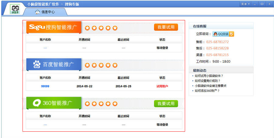Click the 360 account name placeholder ---
This screenshot has width=274, height=138.
click(x=45, y=125)
